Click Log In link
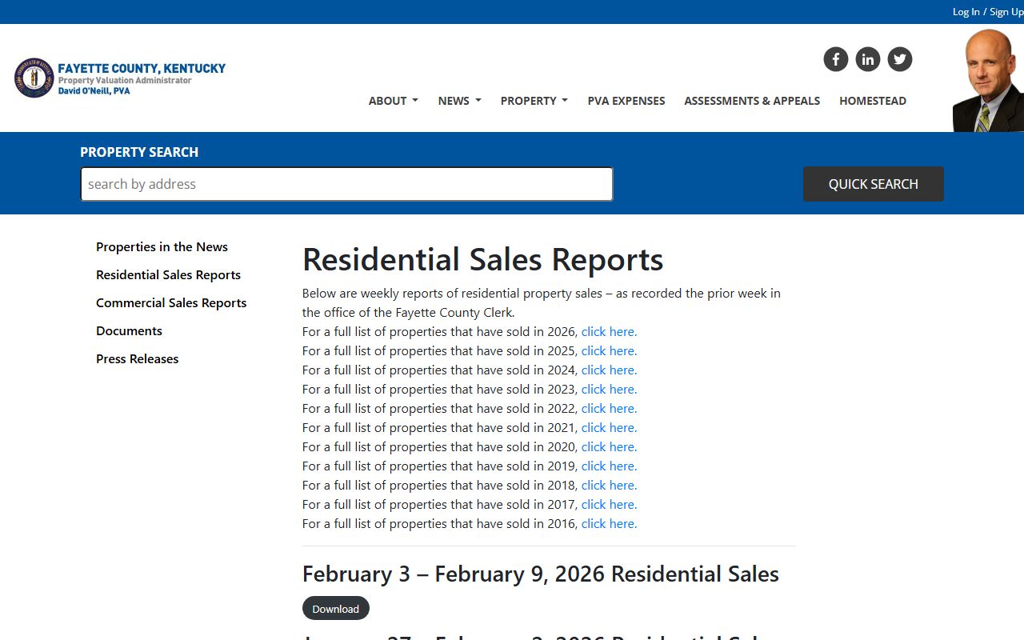This screenshot has height=640, width=1024. click(x=966, y=12)
